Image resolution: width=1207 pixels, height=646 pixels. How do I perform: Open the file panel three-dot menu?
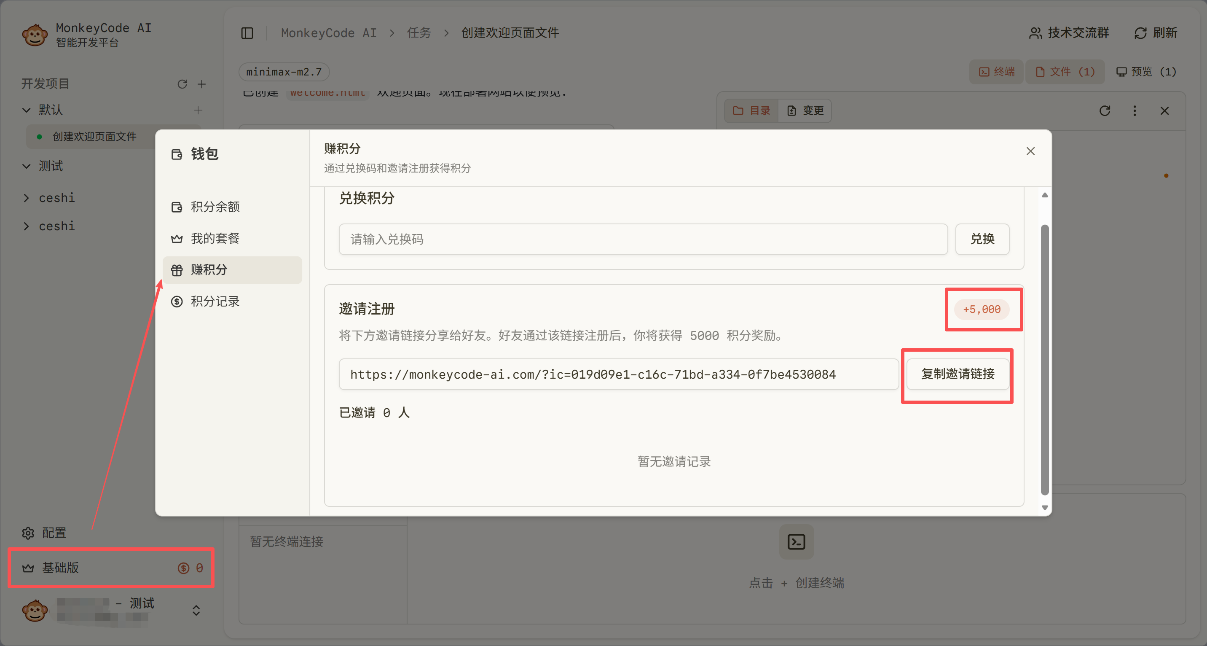point(1135,110)
